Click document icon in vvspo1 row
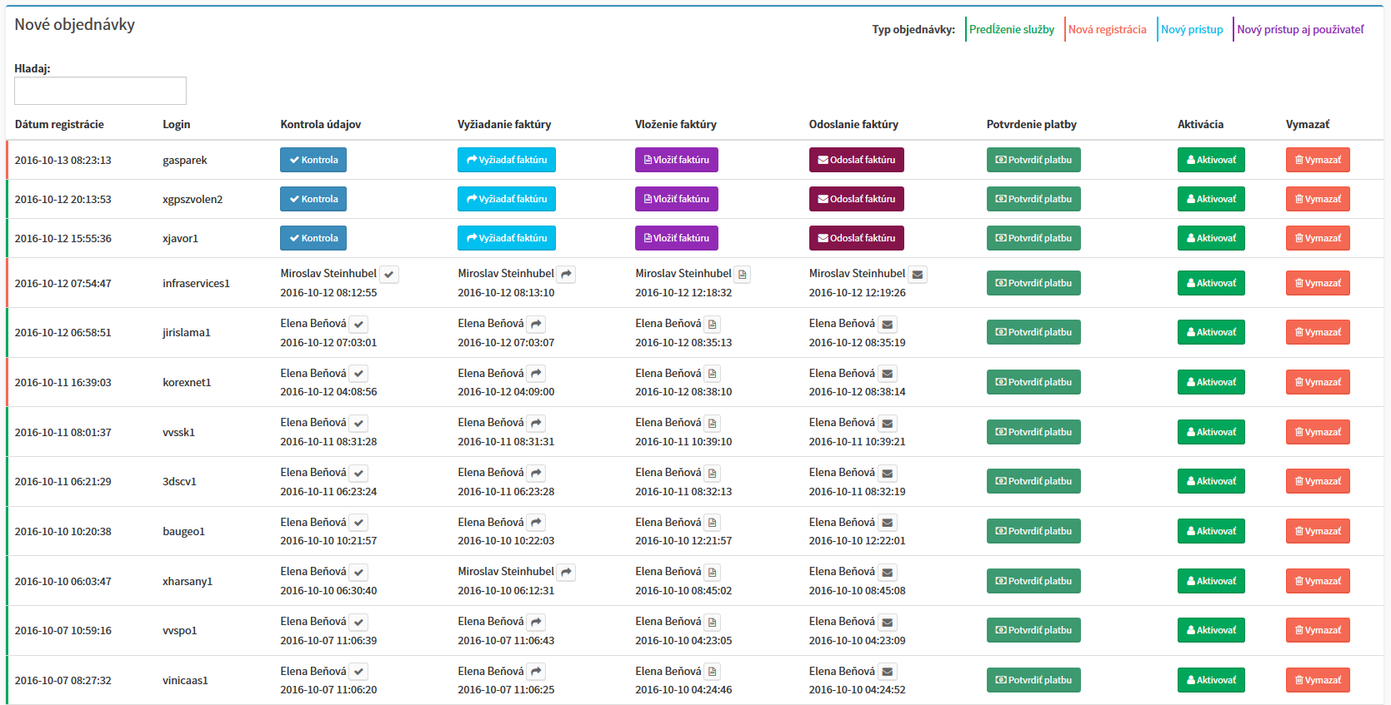The image size is (1391, 705). point(713,622)
